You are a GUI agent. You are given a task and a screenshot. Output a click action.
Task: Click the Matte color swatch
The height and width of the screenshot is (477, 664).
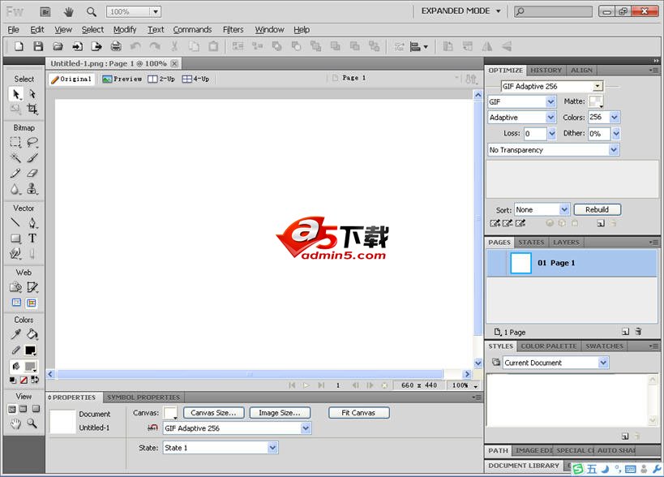[595, 101]
